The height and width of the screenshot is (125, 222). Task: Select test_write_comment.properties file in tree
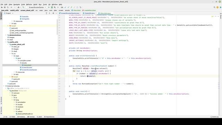coord(22,33)
